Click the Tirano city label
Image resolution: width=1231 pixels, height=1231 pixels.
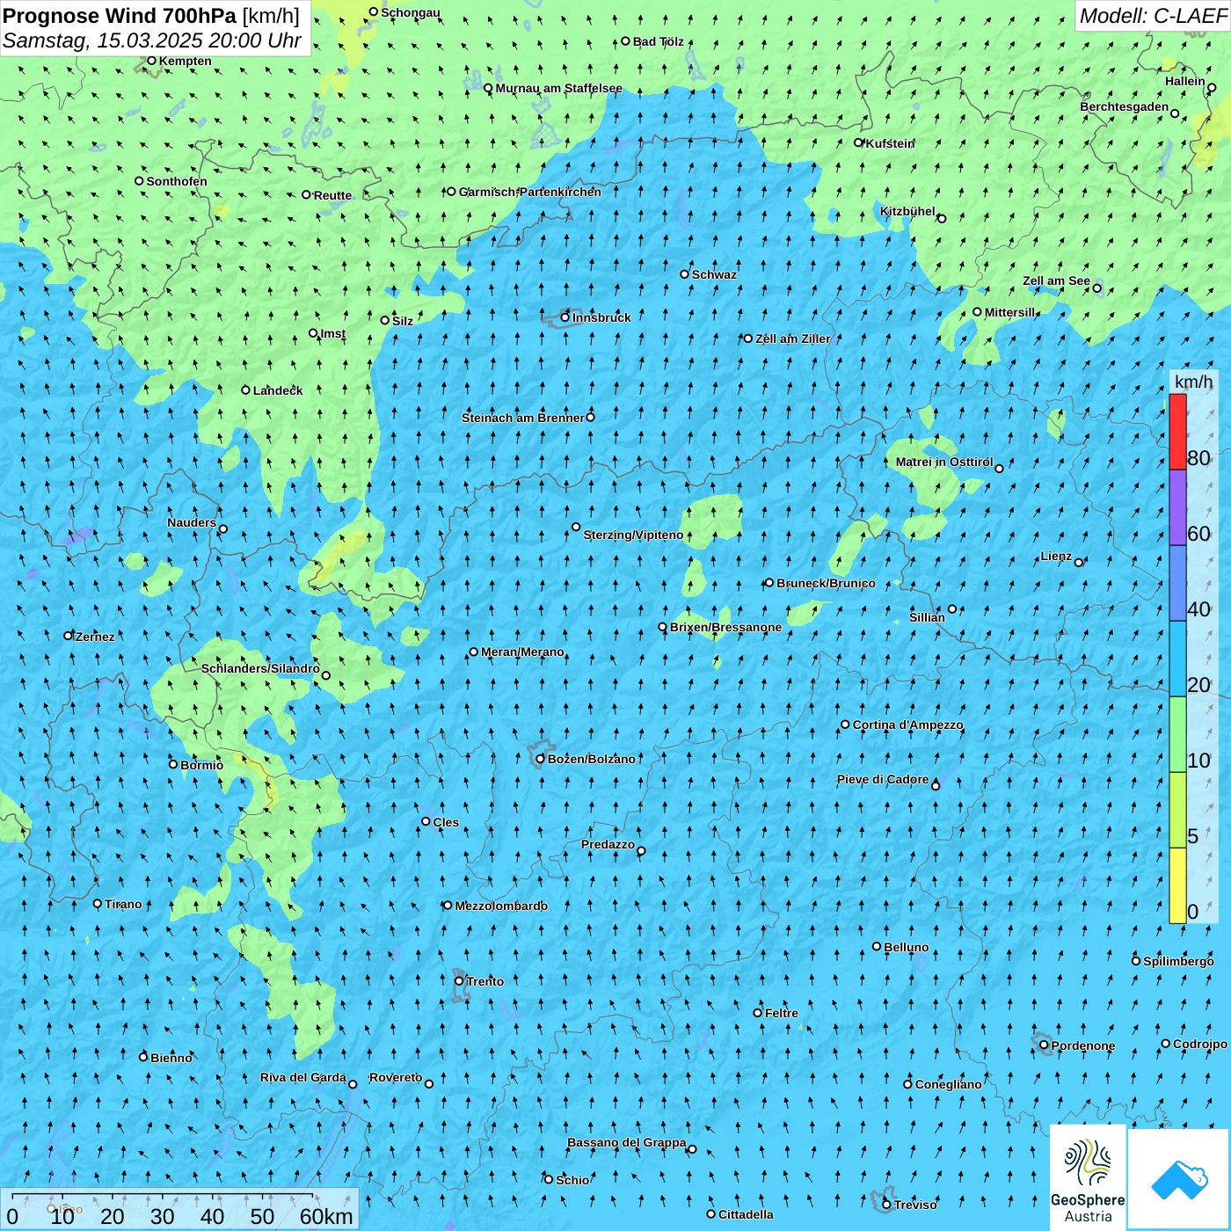click(123, 904)
